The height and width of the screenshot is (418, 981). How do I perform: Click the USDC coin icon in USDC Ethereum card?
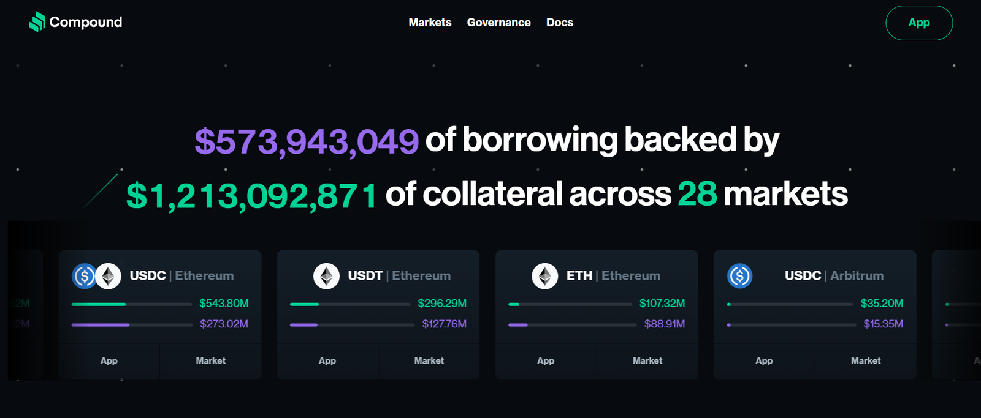tap(83, 276)
